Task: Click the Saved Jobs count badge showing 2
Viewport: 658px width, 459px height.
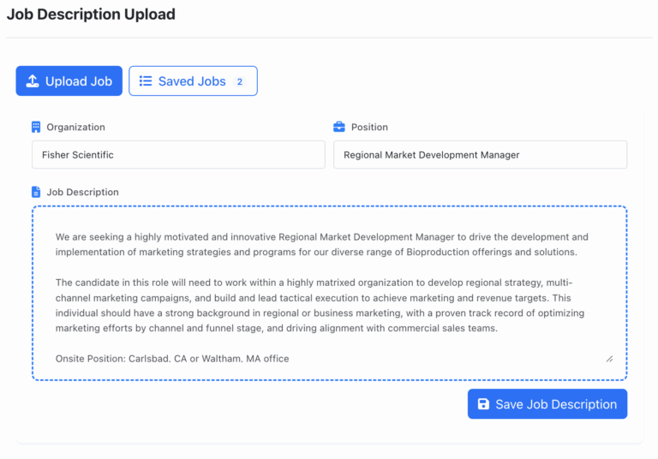Action: coord(240,82)
